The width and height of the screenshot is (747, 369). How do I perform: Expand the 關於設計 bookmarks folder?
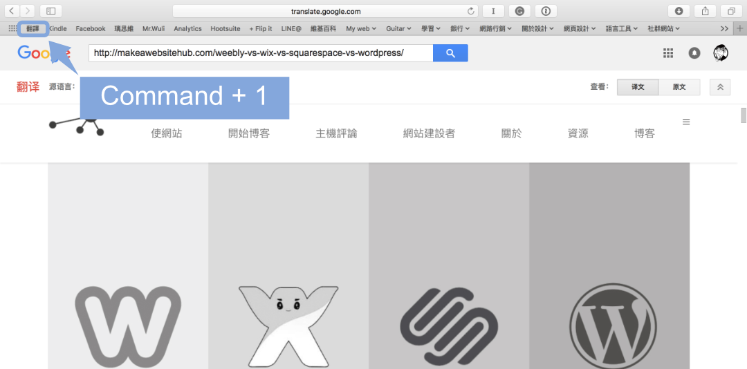537,28
